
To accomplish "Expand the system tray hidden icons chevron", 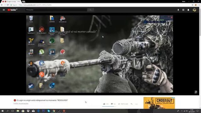I will pos(182,111).
